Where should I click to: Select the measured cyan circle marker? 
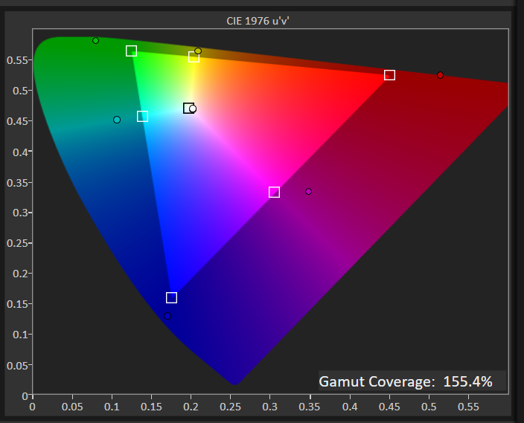coord(117,120)
